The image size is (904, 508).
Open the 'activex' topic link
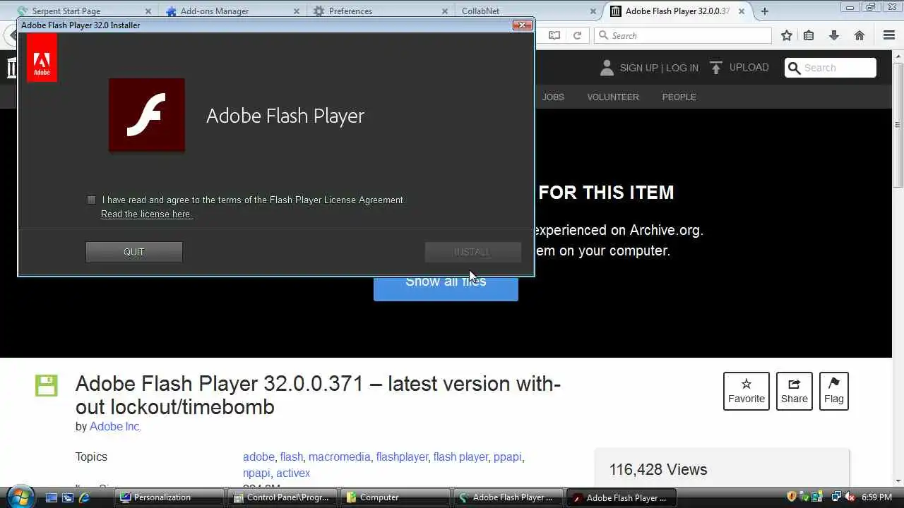pyautogui.click(x=293, y=473)
